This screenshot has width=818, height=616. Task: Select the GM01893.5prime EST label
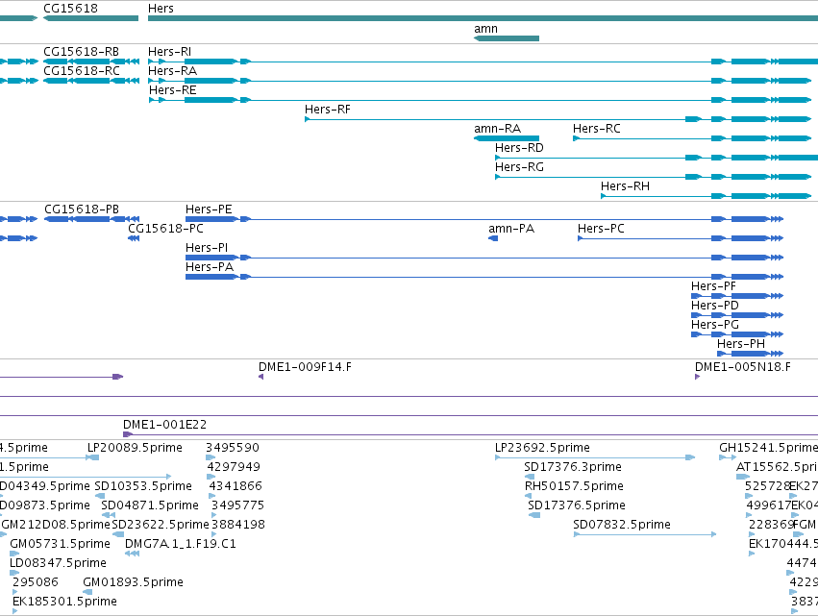(x=133, y=583)
